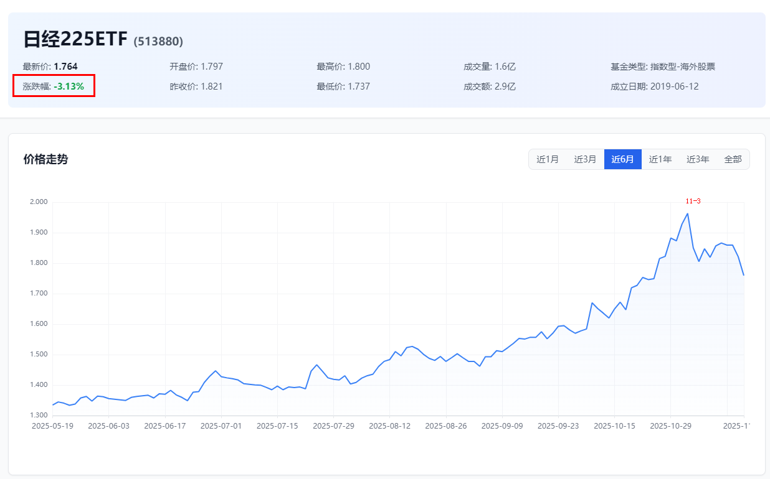Click the 2025-08-12 x-axis date label
This screenshot has width=770, height=479.
pos(389,426)
